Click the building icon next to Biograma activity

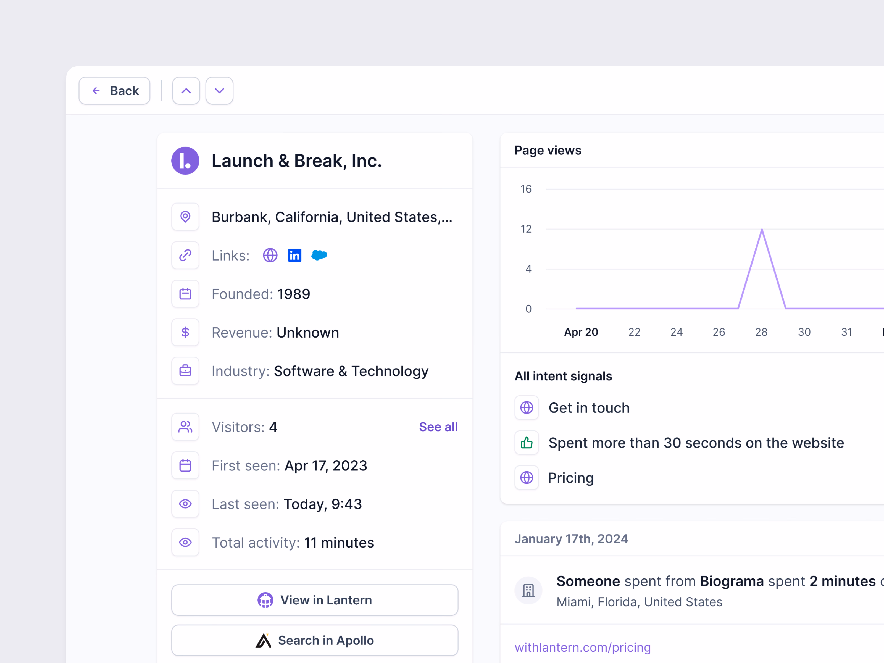click(x=528, y=590)
